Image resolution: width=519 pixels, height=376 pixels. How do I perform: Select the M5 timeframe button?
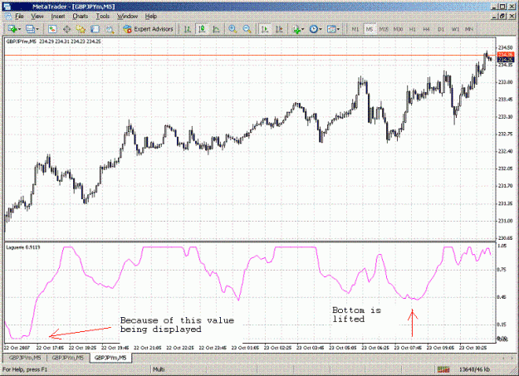tap(369, 29)
